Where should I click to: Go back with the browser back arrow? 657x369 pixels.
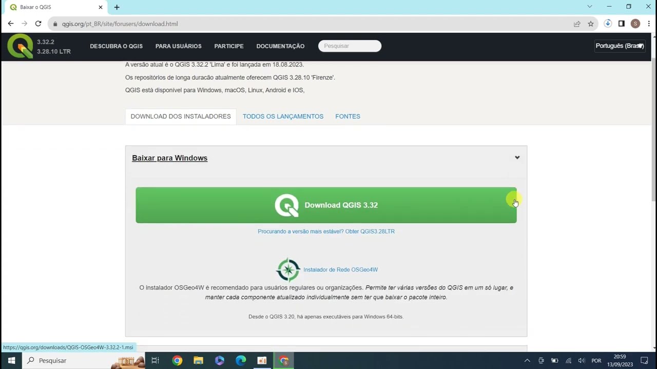point(11,24)
